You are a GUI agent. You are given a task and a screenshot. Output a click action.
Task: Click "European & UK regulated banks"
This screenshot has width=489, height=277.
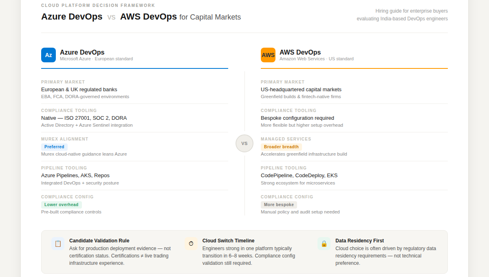tap(79, 89)
